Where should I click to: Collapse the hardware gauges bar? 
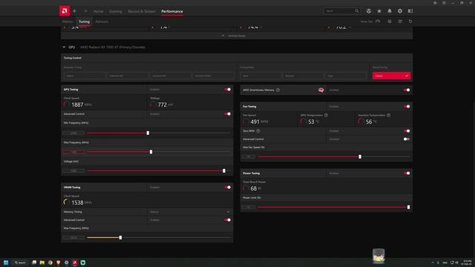pos(237,36)
